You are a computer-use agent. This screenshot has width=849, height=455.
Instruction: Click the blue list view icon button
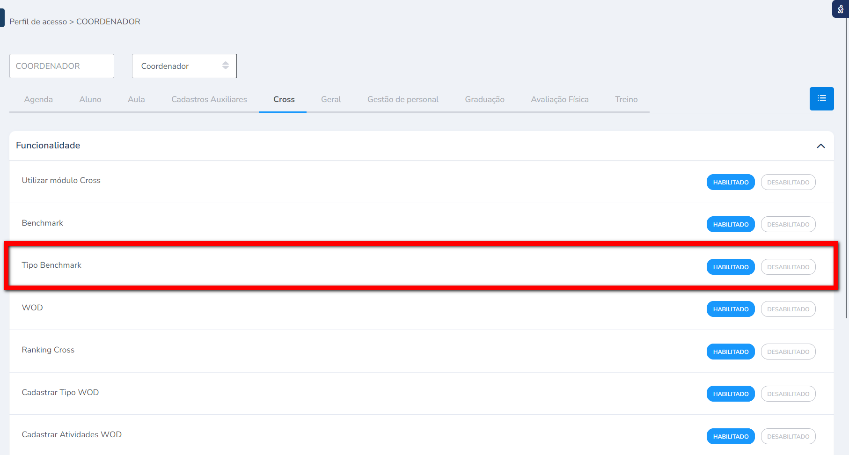(x=821, y=99)
